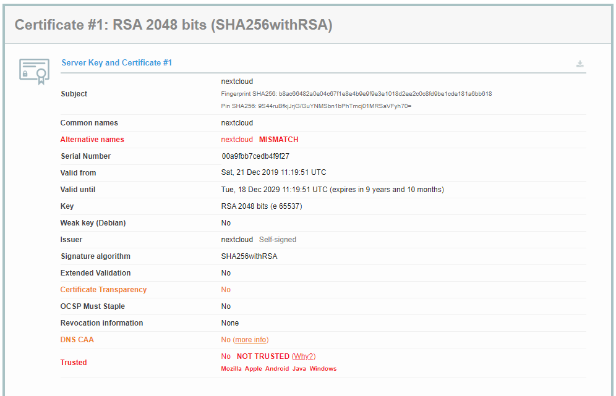Click the RSA 2048 bits key value

(x=261, y=206)
